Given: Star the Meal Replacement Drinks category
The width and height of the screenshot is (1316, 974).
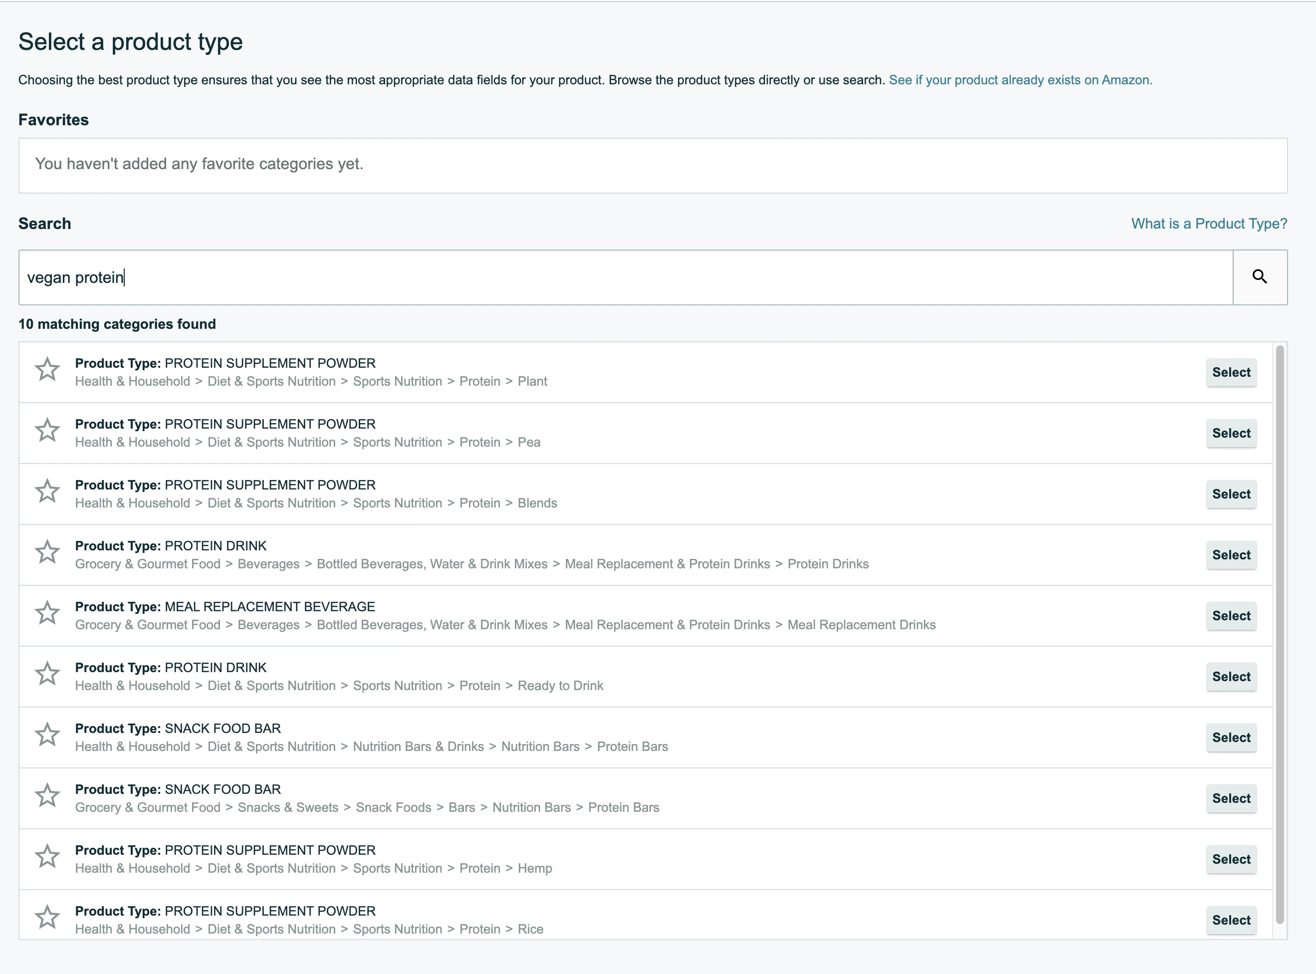Looking at the screenshot, I should coord(47,613).
